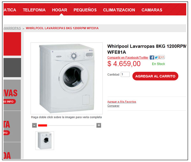Click the red MAS INFO sidebar button
The height and width of the screenshot is (162, 191).
tap(9, 102)
